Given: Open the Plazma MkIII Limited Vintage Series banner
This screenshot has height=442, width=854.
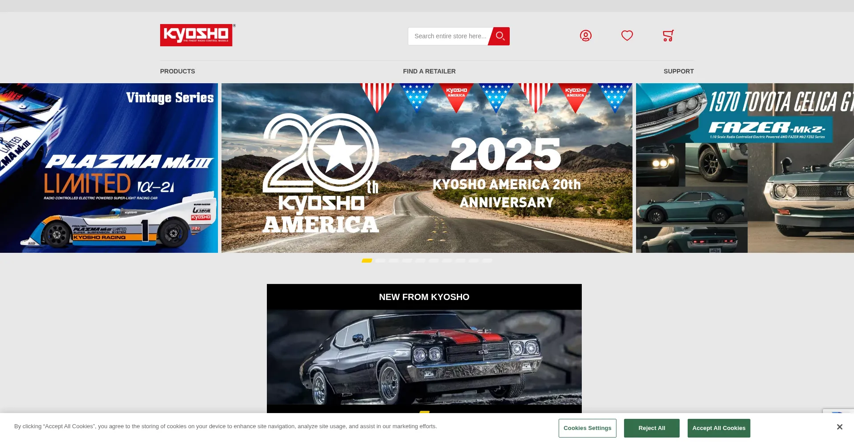Looking at the screenshot, I should point(109,168).
